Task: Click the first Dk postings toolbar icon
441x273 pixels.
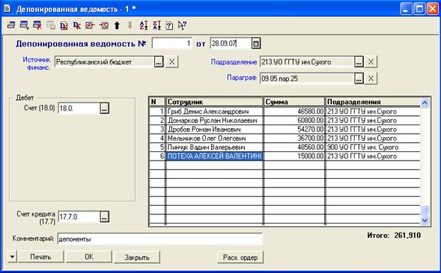Action: tap(64, 25)
